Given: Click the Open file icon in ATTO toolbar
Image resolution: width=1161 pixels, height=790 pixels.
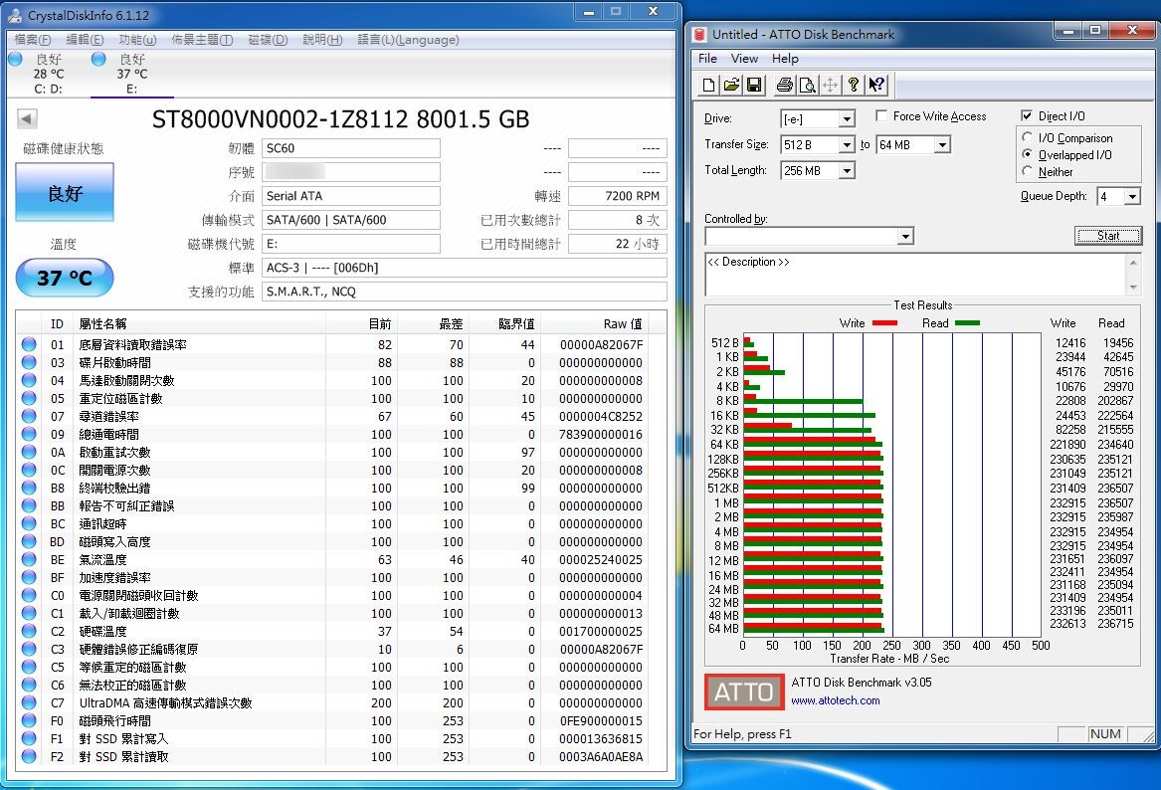Looking at the screenshot, I should coord(731,86).
